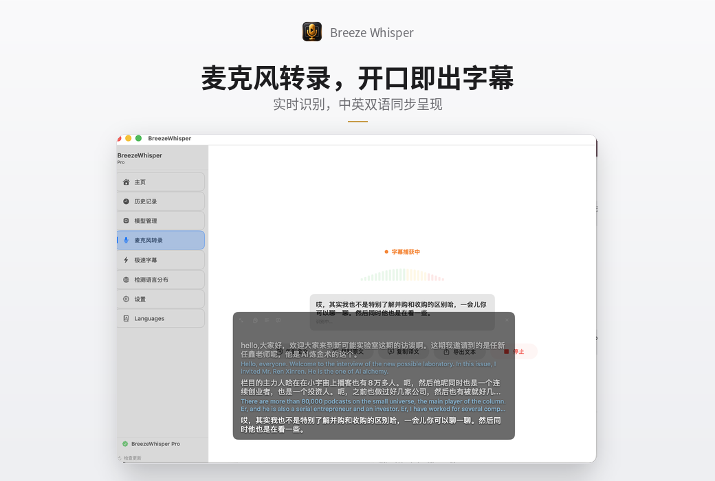Open 历史记录 in the sidebar
Screen dimensions: 715x481
[160, 201]
